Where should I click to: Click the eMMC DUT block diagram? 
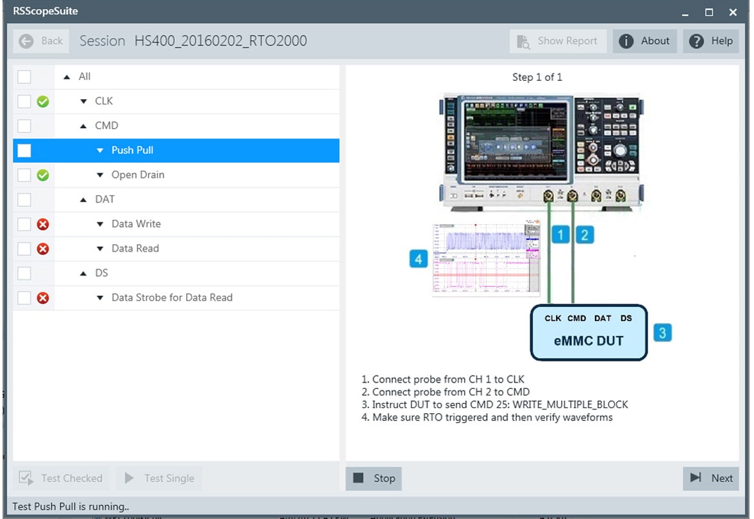pyautogui.click(x=589, y=333)
